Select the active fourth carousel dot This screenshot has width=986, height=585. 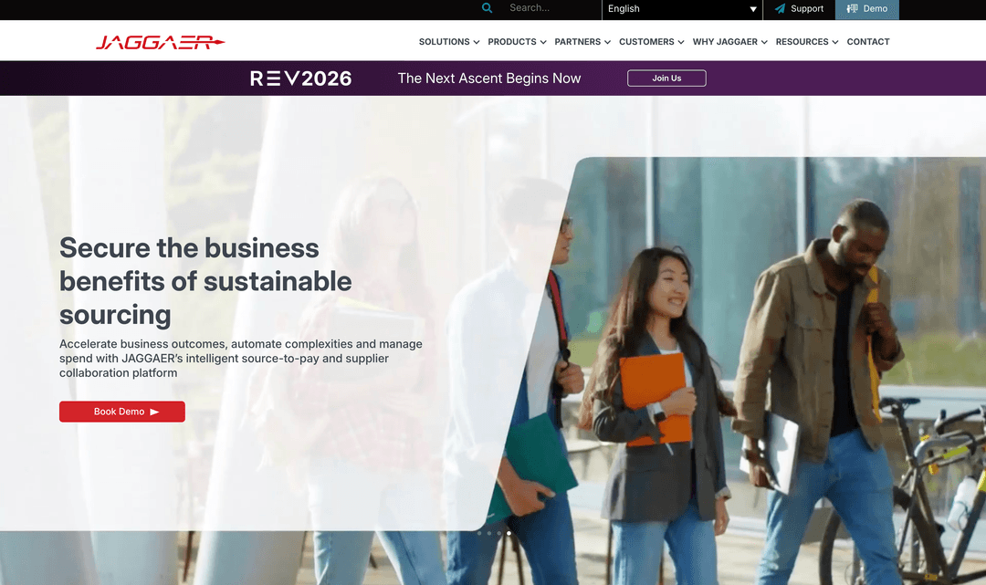point(509,534)
